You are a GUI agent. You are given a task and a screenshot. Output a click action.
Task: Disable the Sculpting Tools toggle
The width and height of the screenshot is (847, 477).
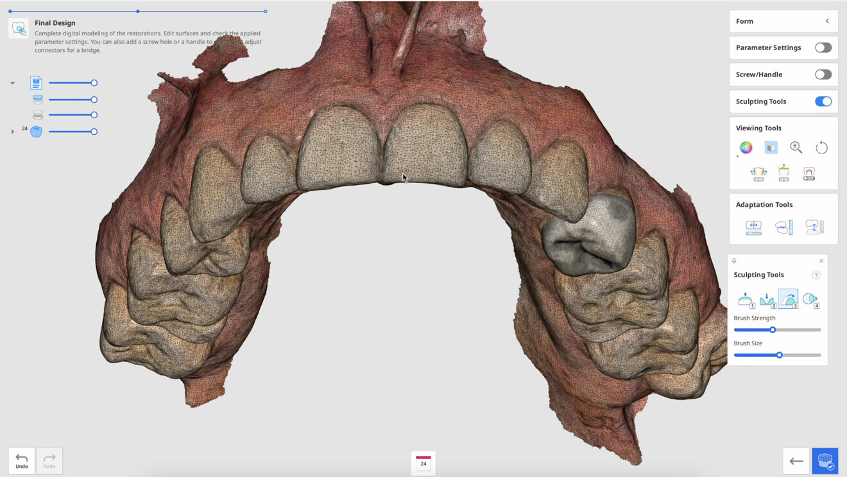[x=823, y=101]
